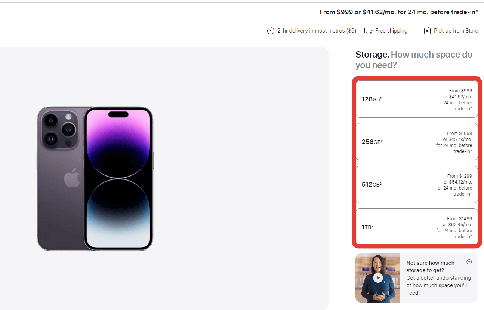
Task: Expand the footnote 2 next to 128GB
Action: [381, 98]
